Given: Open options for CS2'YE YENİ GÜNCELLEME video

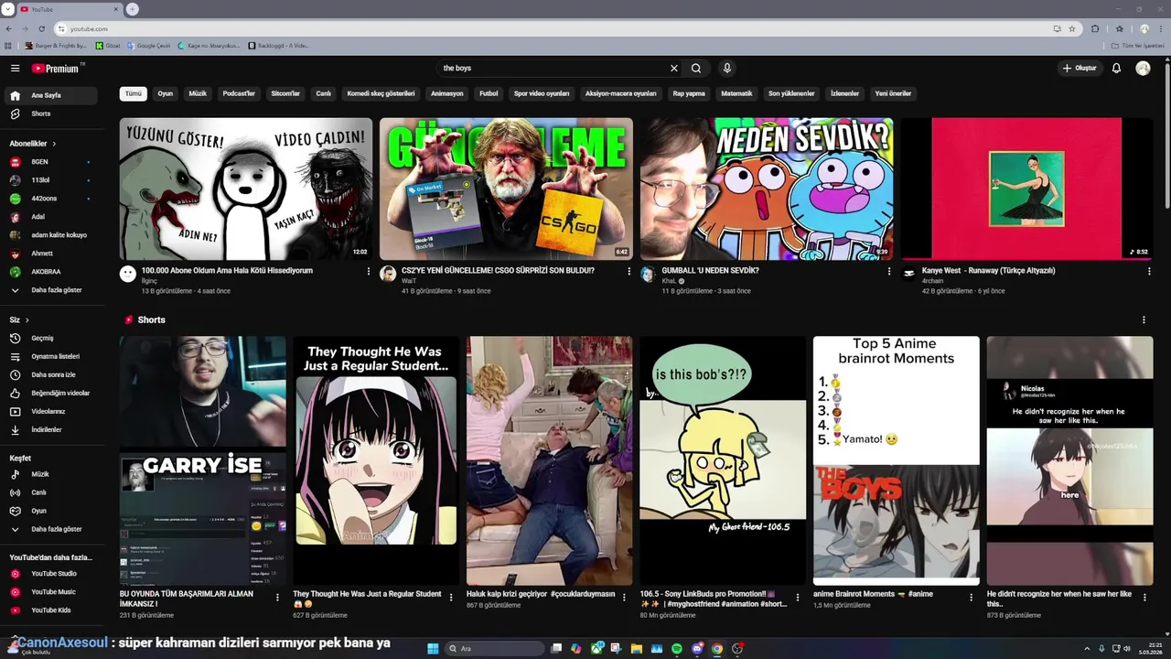Looking at the screenshot, I should pos(628,272).
